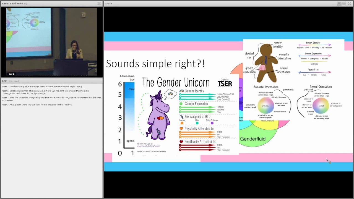The image size is (354, 199).
Task: Select chat message about Caroline Kieserman-Shmokler
Action: tap(46, 92)
